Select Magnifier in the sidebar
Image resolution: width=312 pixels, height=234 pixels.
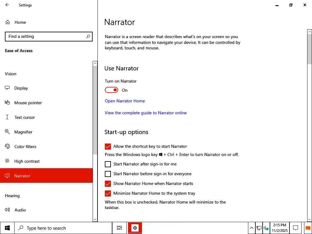tap(46, 132)
